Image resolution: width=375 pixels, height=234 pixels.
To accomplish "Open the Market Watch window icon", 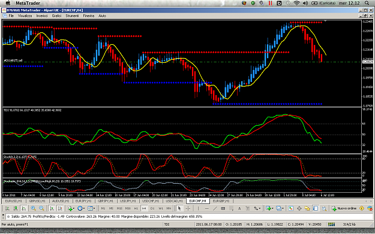I will (x=291, y=208).
